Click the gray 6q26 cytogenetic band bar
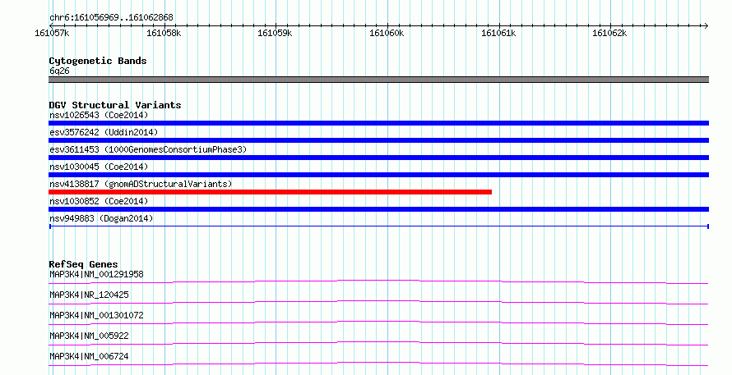Image resolution: width=732 pixels, height=375 pixels. pos(378,80)
